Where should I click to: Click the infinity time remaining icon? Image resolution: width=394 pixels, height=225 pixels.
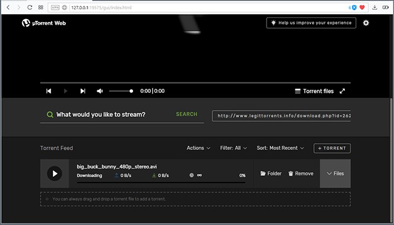click(x=199, y=175)
